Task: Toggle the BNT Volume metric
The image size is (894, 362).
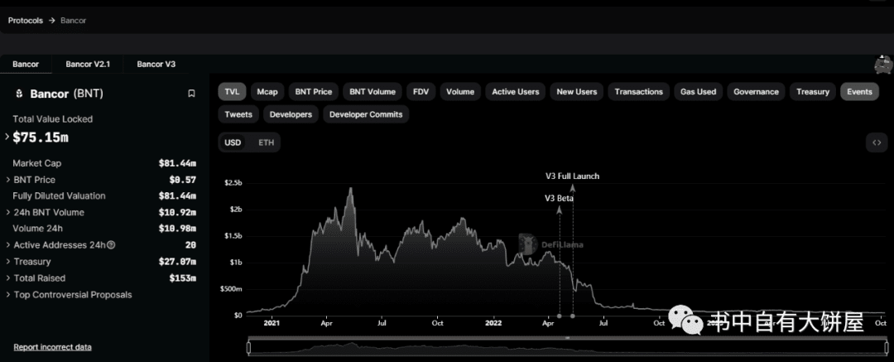Action: pos(372,91)
